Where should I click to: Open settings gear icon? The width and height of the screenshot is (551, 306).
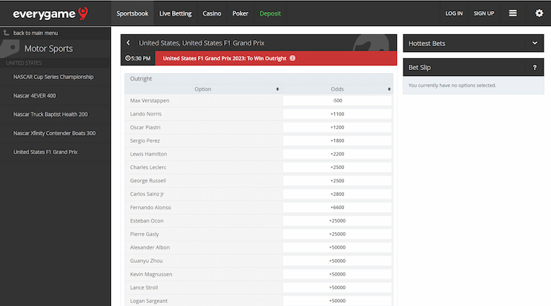pos(539,13)
